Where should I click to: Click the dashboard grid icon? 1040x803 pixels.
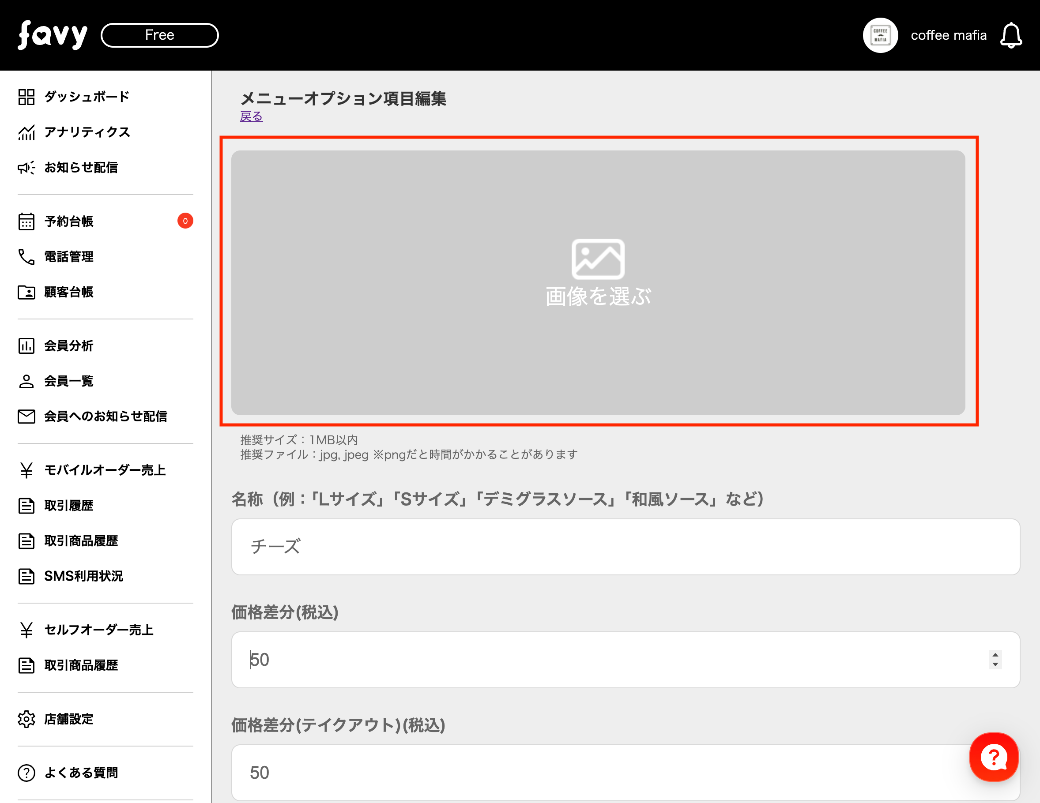pos(26,97)
